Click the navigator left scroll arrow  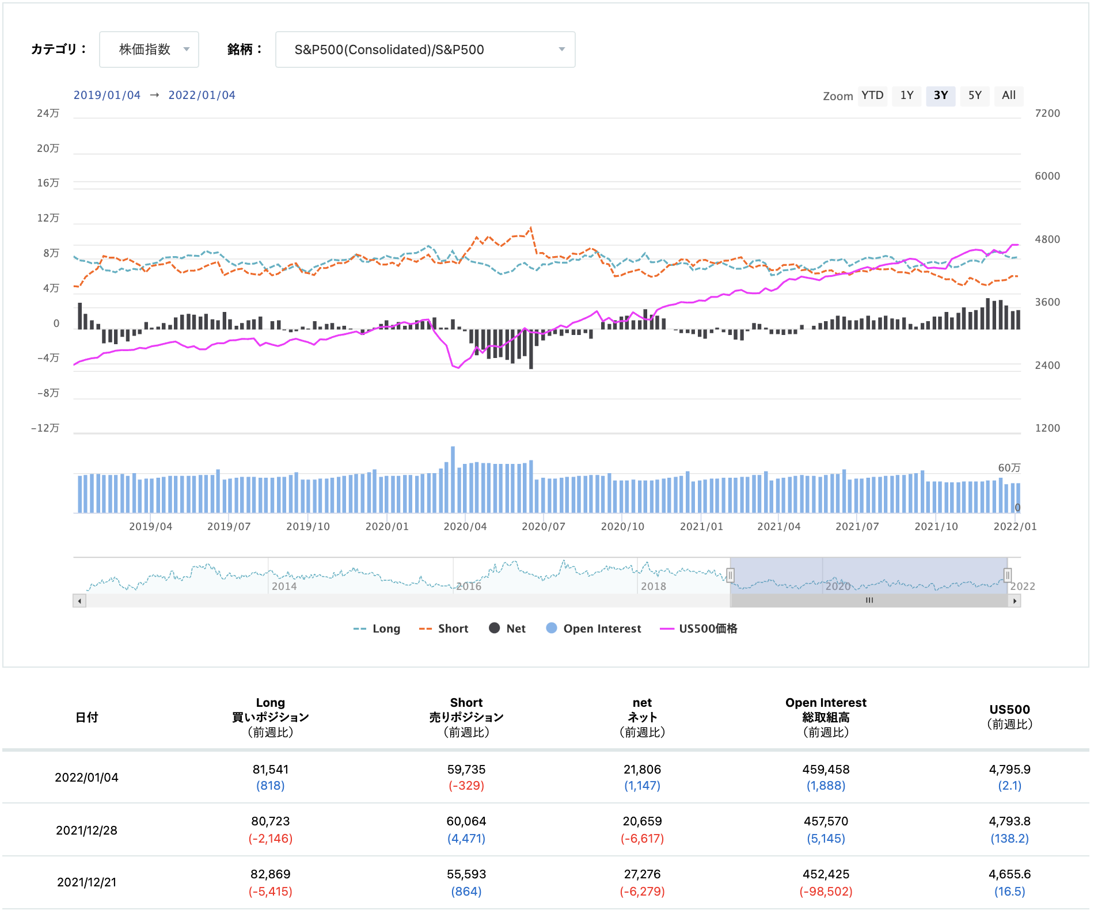tap(79, 601)
